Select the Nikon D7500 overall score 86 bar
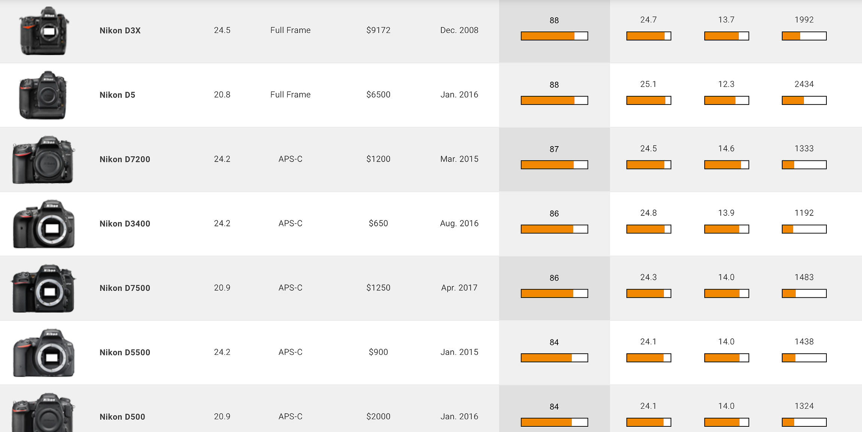The width and height of the screenshot is (862, 432). [554, 294]
